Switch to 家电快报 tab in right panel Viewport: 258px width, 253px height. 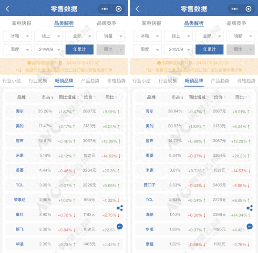[151, 23]
